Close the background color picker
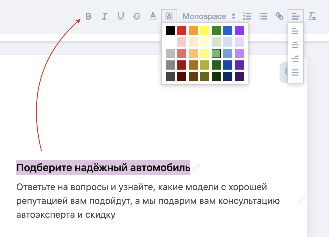Screen dimensions: 329x237 169,16
